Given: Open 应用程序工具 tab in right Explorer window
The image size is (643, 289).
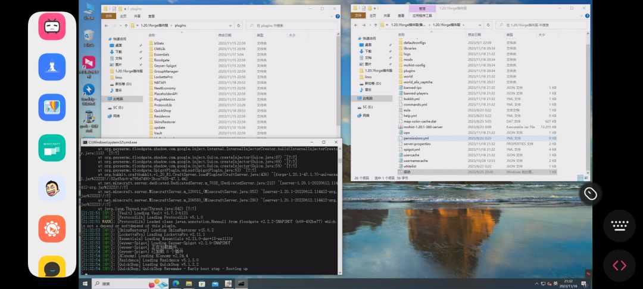Looking at the screenshot, I should [x=422, y=15].
